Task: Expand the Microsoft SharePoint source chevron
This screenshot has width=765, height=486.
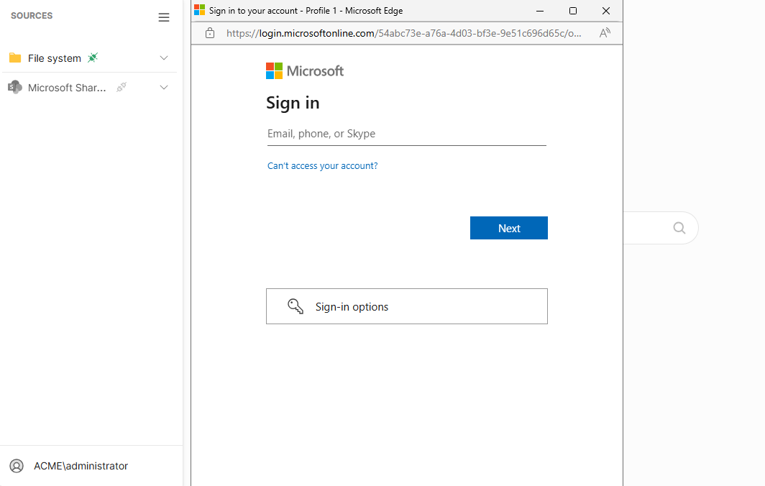Action: [x=164, y=88]
